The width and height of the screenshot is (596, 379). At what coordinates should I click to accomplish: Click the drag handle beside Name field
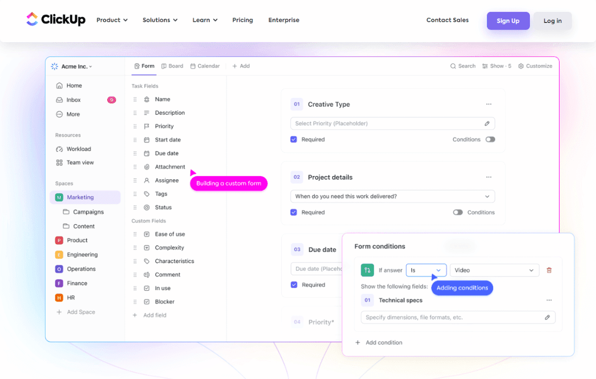point(135,100)
